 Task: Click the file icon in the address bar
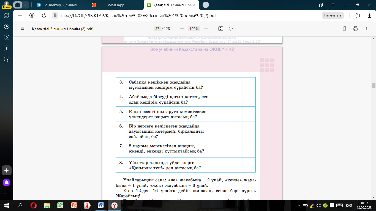55,15
